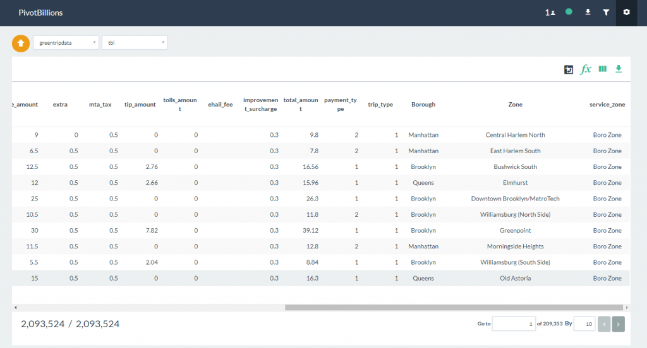Click the row count 2,093,524 / 2,093,524 text
The image size is (647, 348).
[70, 324]
